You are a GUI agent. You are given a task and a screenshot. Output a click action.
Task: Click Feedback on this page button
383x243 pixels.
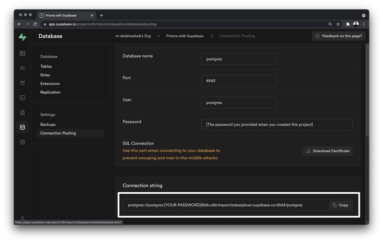coord(338,36)
